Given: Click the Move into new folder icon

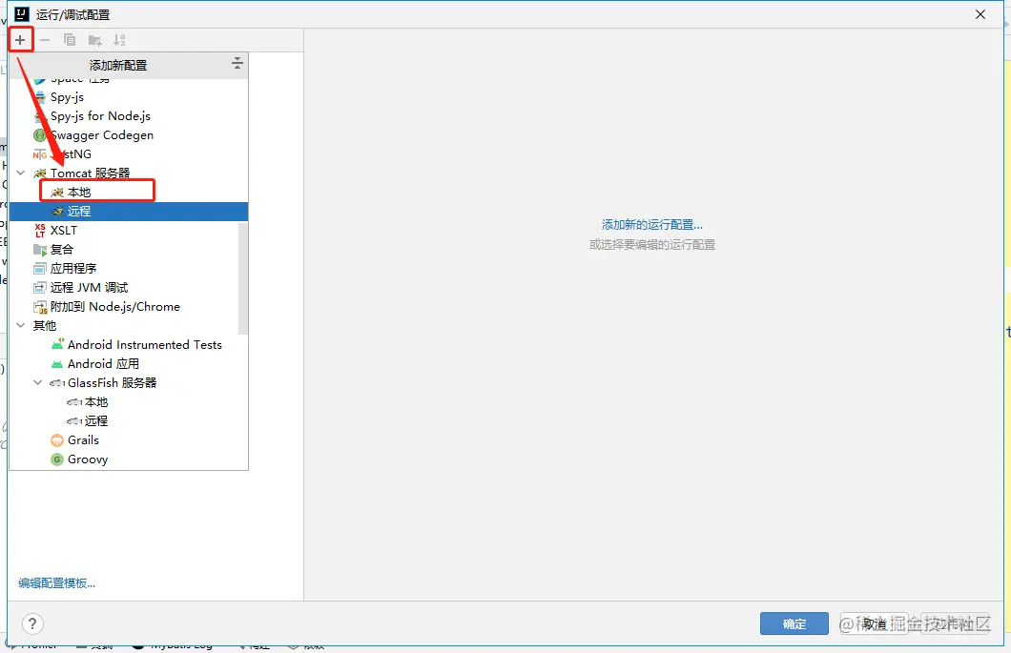Looking at the screenshot, I should coord(94,41).
